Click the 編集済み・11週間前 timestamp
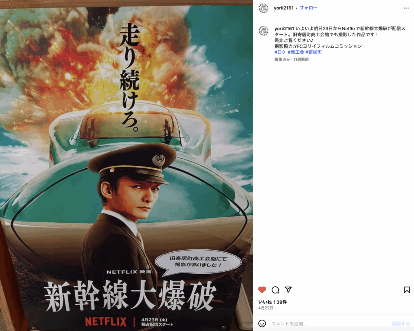 [x=291, y=59]
